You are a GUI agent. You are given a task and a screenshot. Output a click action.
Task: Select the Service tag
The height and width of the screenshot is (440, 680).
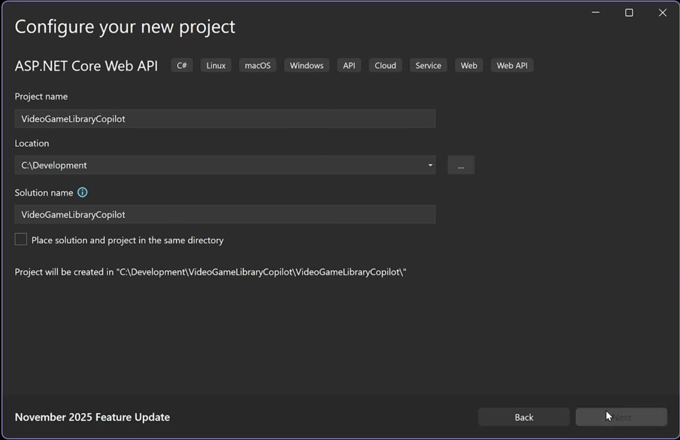[x=428, y=65]
